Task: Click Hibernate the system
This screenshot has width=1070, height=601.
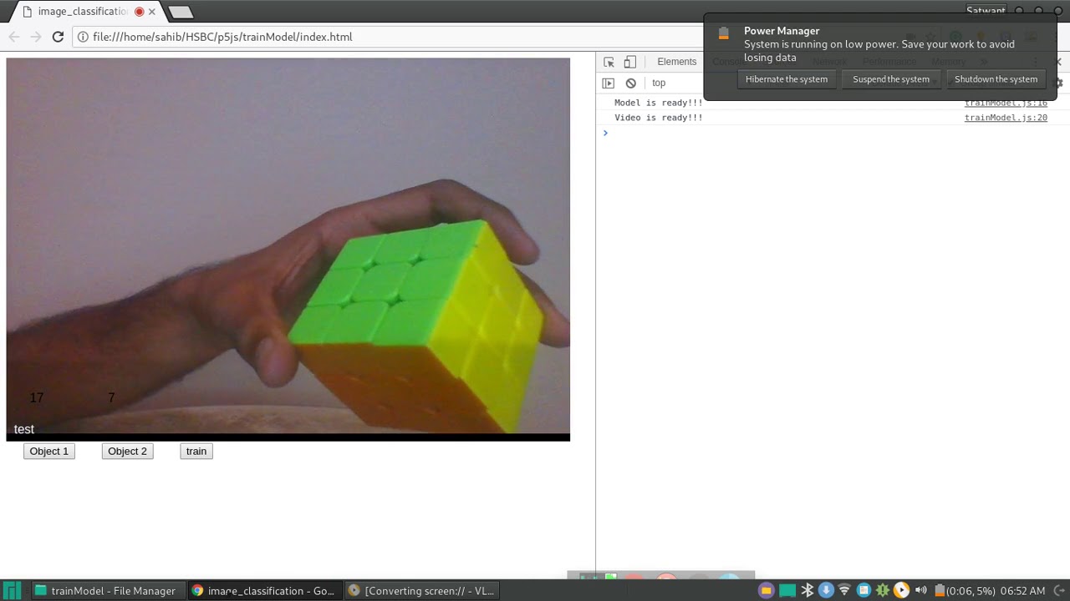Action: 787,79
